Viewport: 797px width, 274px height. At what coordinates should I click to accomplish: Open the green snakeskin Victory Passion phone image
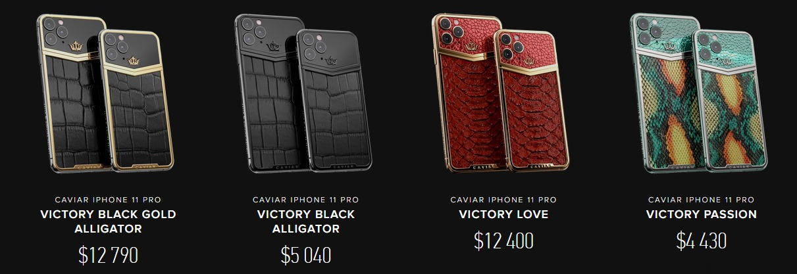point(700,95)
